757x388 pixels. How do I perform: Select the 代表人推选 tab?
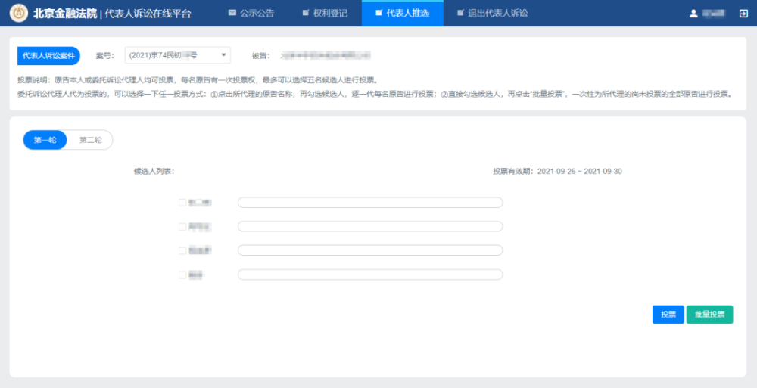(x=402, y=13)
